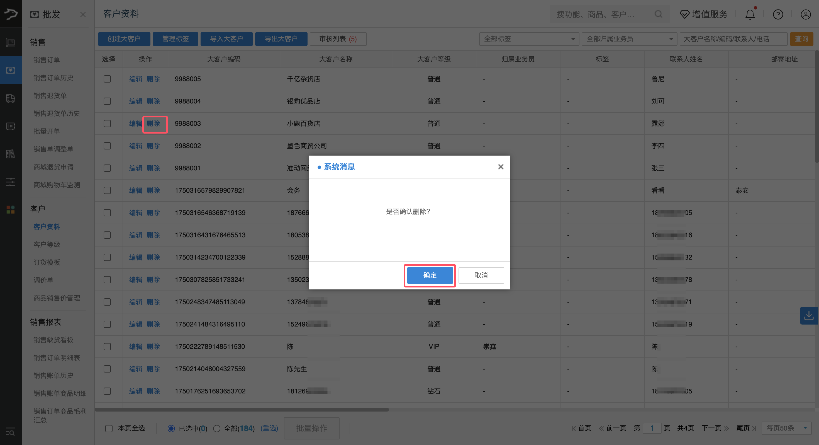
Task: Open 销售订单 in the sidebar menu
Action: click(47, 60)
